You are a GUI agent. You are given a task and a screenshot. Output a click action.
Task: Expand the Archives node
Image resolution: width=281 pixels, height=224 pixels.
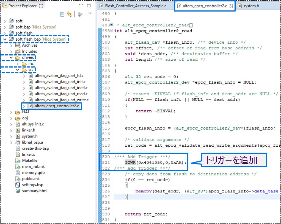[11, 46]
